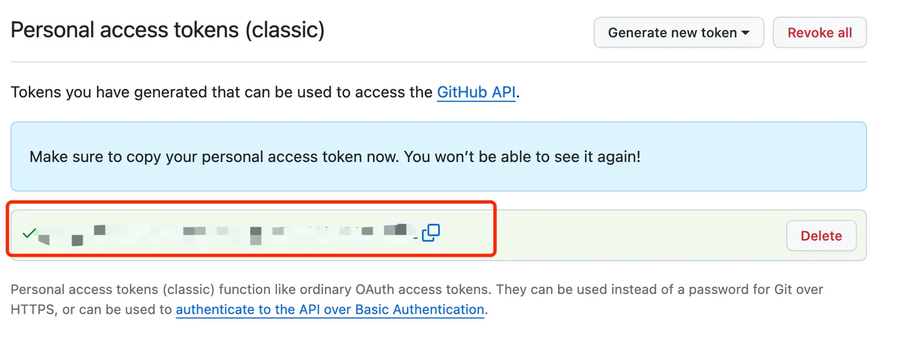Open the Basic Authentication API link
This screenshot has height=343, width=916.
[330, 310]
